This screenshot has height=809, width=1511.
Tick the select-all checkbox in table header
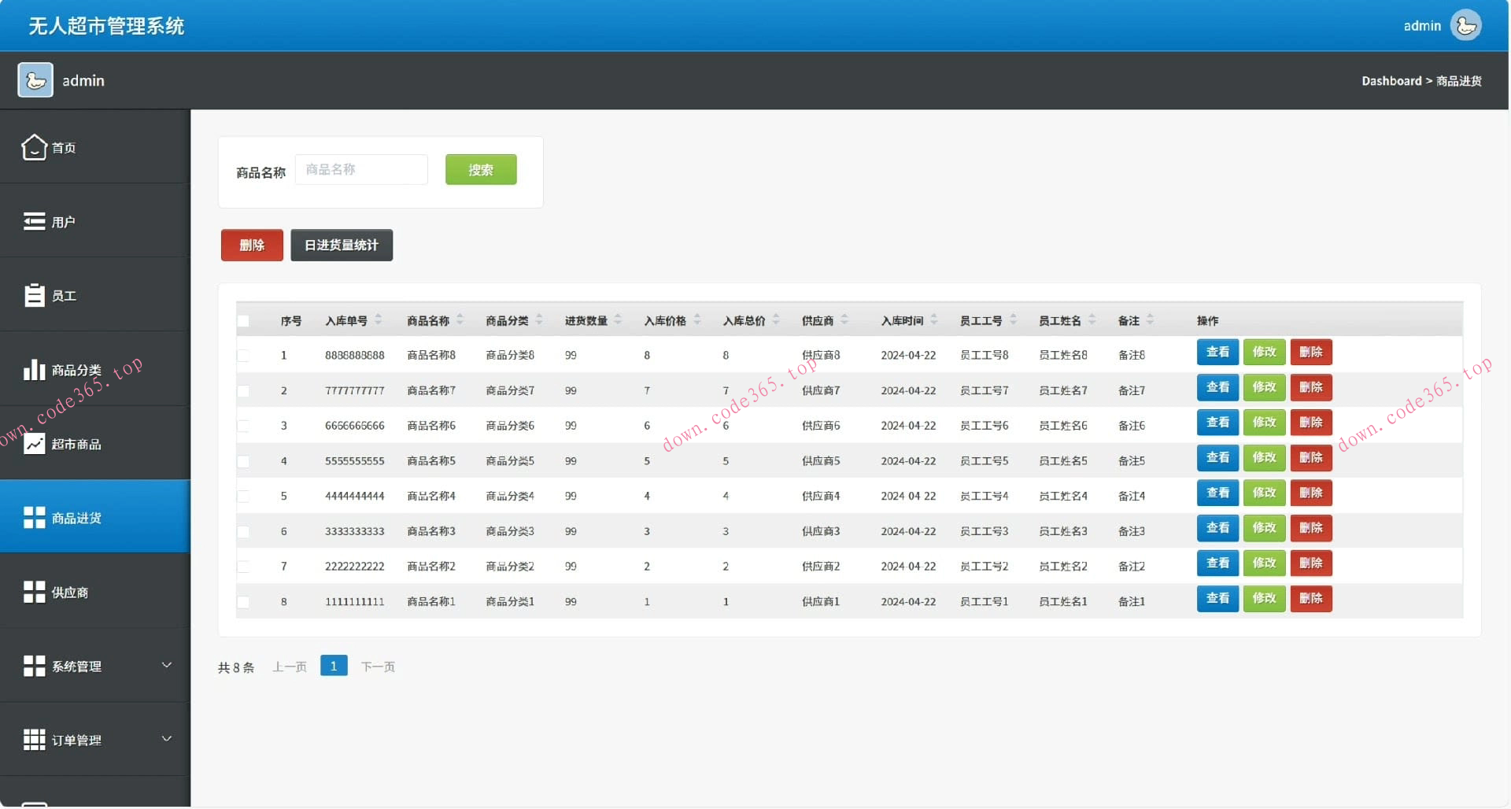243,321
